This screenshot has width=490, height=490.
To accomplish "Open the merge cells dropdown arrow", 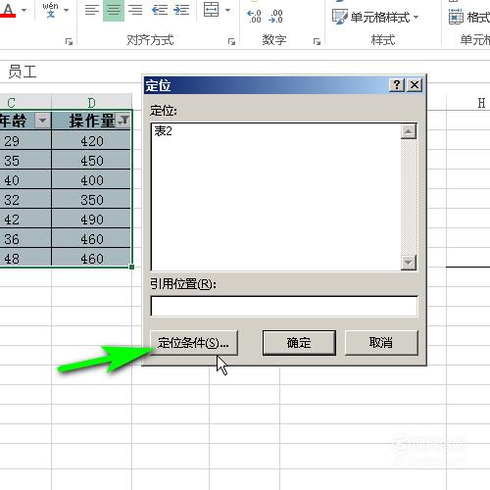I will 227,11.
